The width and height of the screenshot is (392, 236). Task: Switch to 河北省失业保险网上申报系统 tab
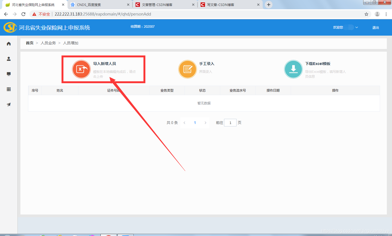click(x=35, y=5)
